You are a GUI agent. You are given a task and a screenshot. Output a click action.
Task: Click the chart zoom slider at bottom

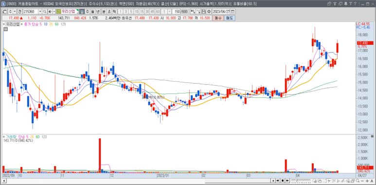[301, 181]
